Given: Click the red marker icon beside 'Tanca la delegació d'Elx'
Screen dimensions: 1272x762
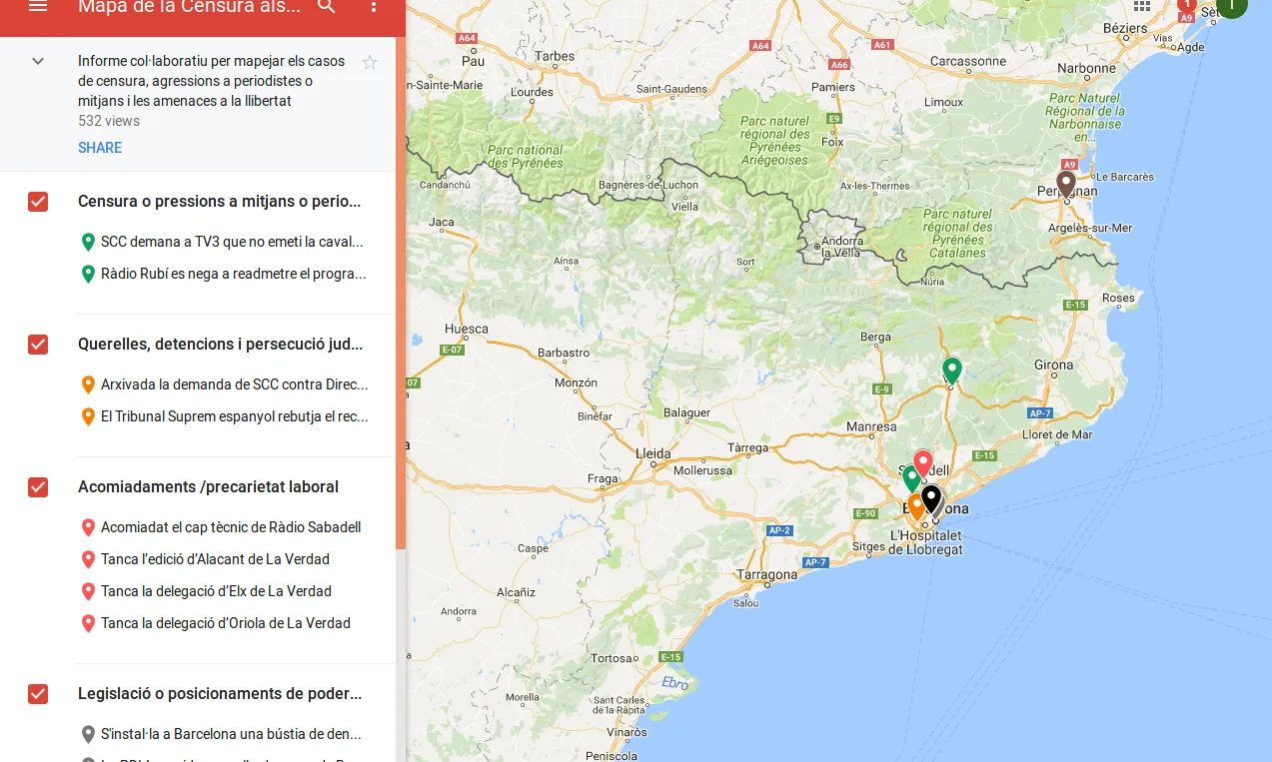Looking at the screenshot, I should tap(88, 591).
